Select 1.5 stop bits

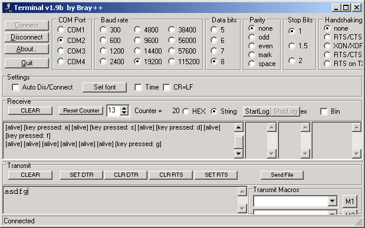point(298,46)
